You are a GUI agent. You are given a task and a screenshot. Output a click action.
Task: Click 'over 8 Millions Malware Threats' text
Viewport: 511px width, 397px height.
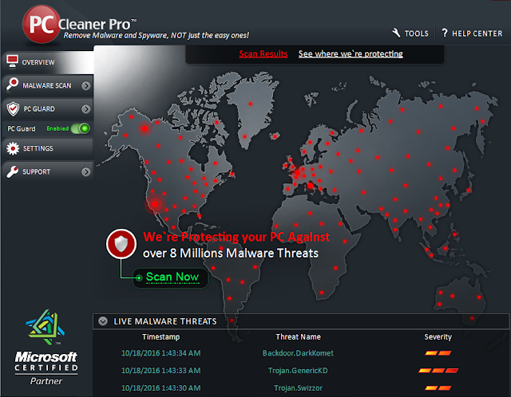click(231, 254)
